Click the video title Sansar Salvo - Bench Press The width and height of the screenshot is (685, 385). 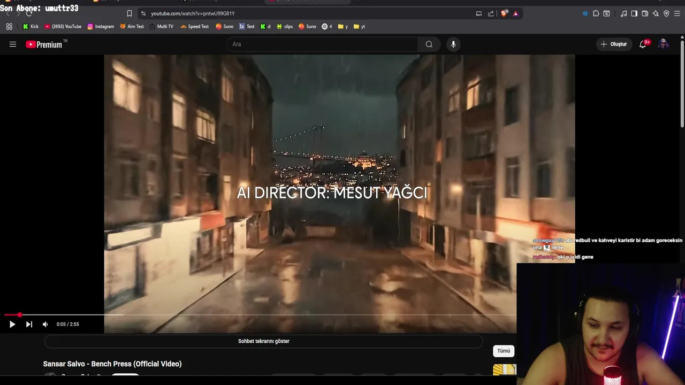(112, 364)
